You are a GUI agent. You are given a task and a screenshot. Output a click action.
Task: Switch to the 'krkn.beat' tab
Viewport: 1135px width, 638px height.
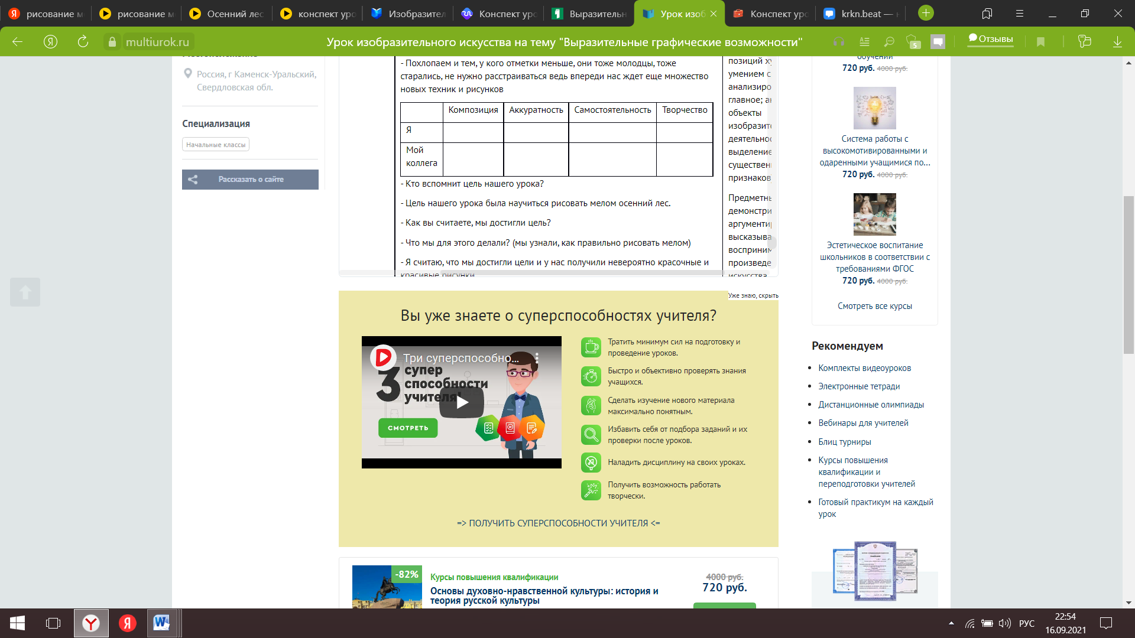(x=861, y=14)
